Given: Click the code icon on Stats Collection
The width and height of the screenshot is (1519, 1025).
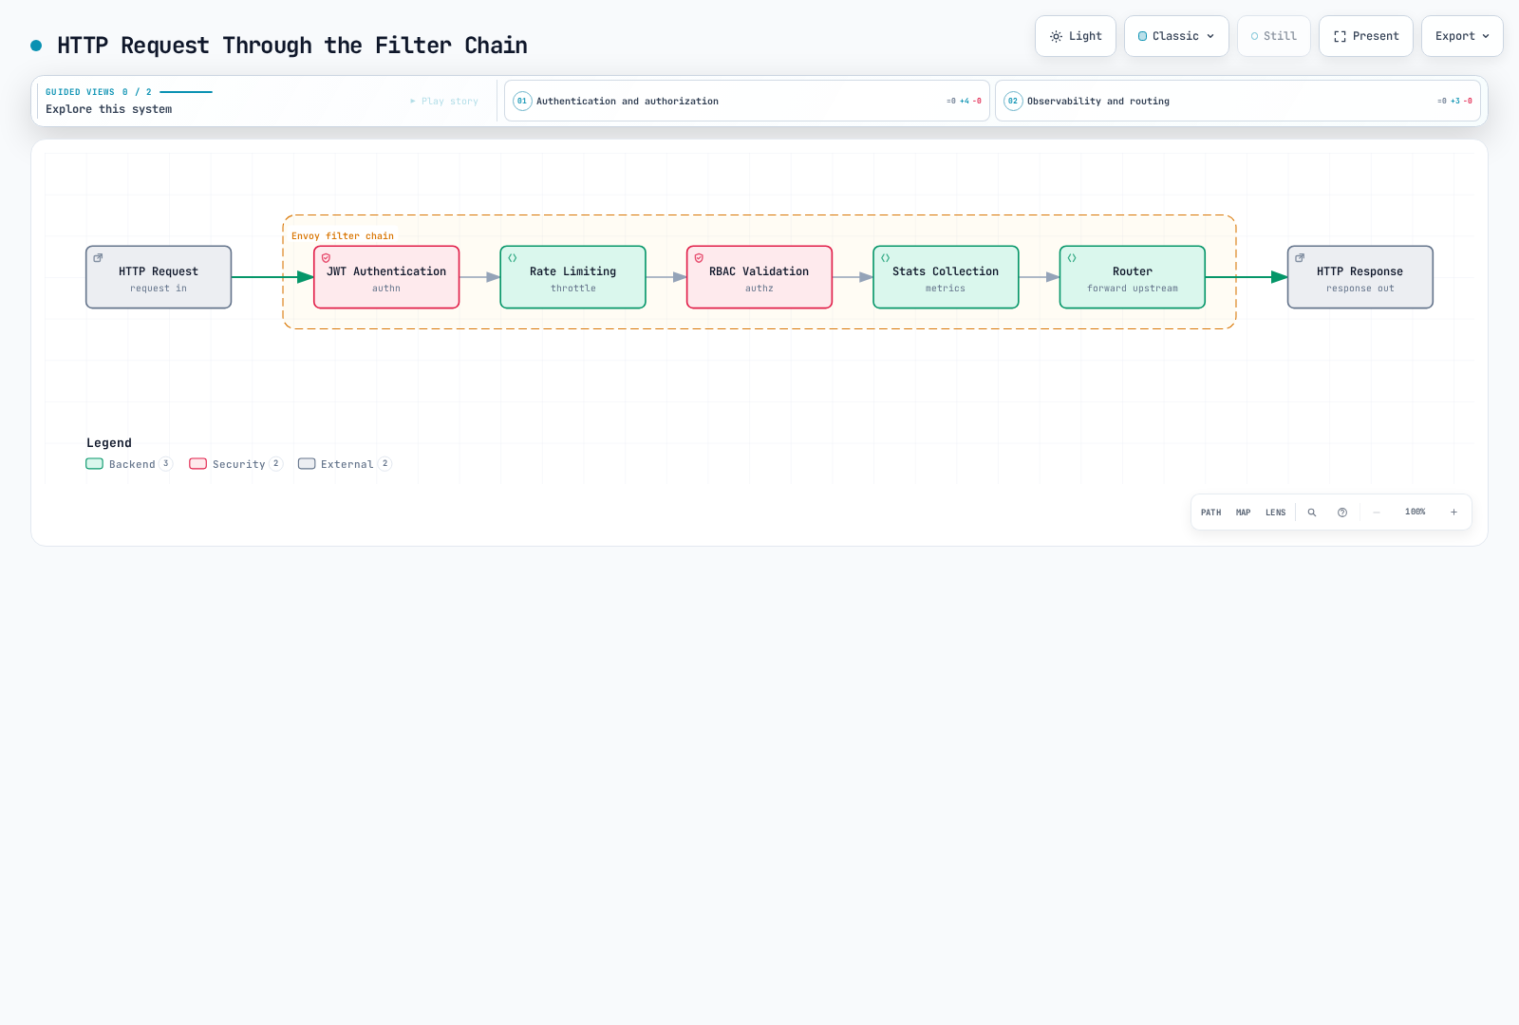Looking at the screenshot, I should [x=885, y=258].
